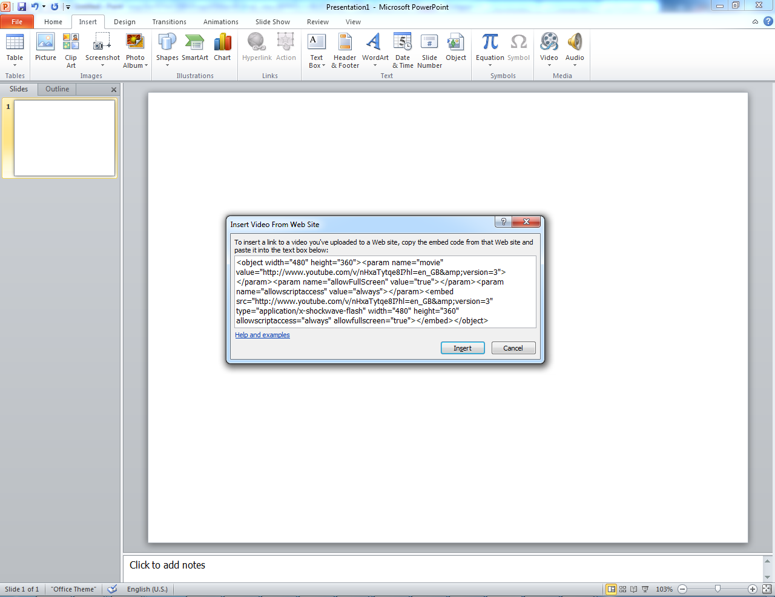This screenshot has width=775, height=597.
Task: Insert an Equation
Action: coord(490,50)
